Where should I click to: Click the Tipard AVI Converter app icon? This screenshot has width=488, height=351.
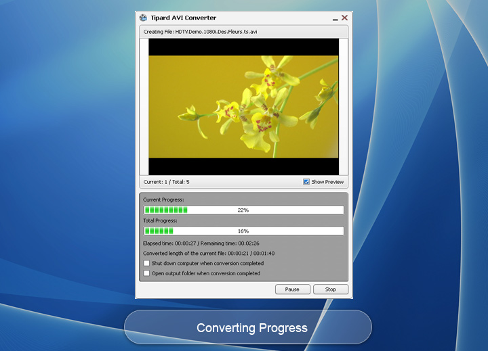(x=143, y=18)
